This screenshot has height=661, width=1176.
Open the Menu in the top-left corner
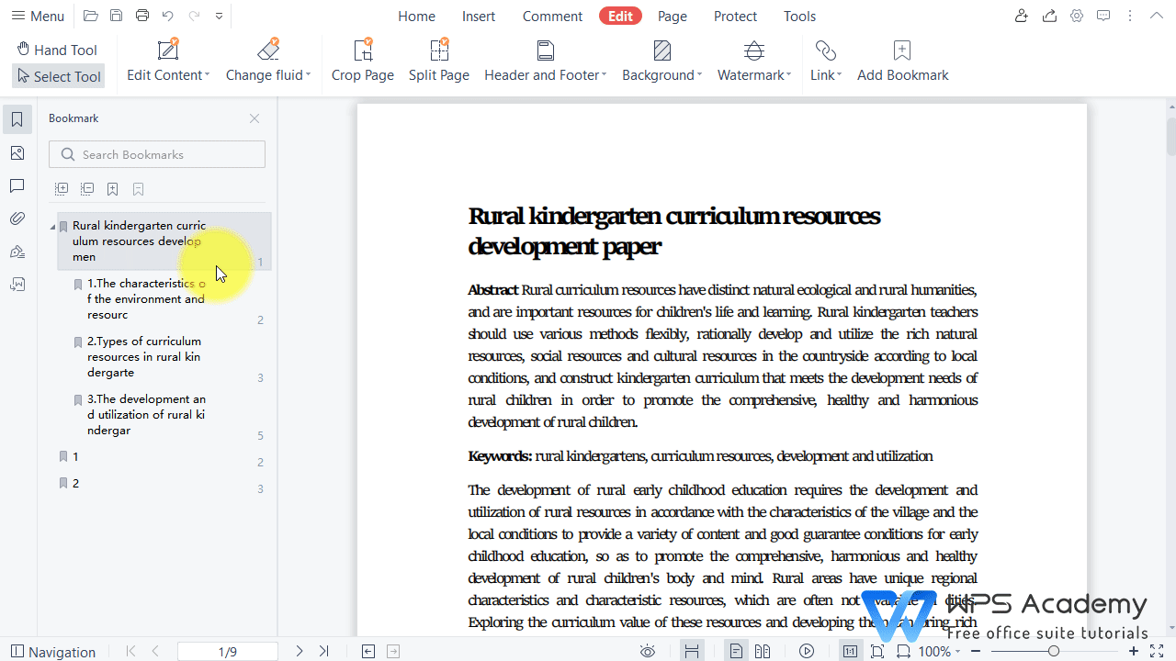pyautogui.click(x=37, y=16)
